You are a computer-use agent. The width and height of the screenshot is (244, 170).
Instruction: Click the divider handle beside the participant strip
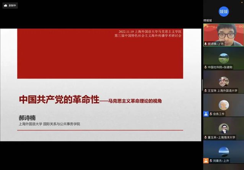(202, 85)
